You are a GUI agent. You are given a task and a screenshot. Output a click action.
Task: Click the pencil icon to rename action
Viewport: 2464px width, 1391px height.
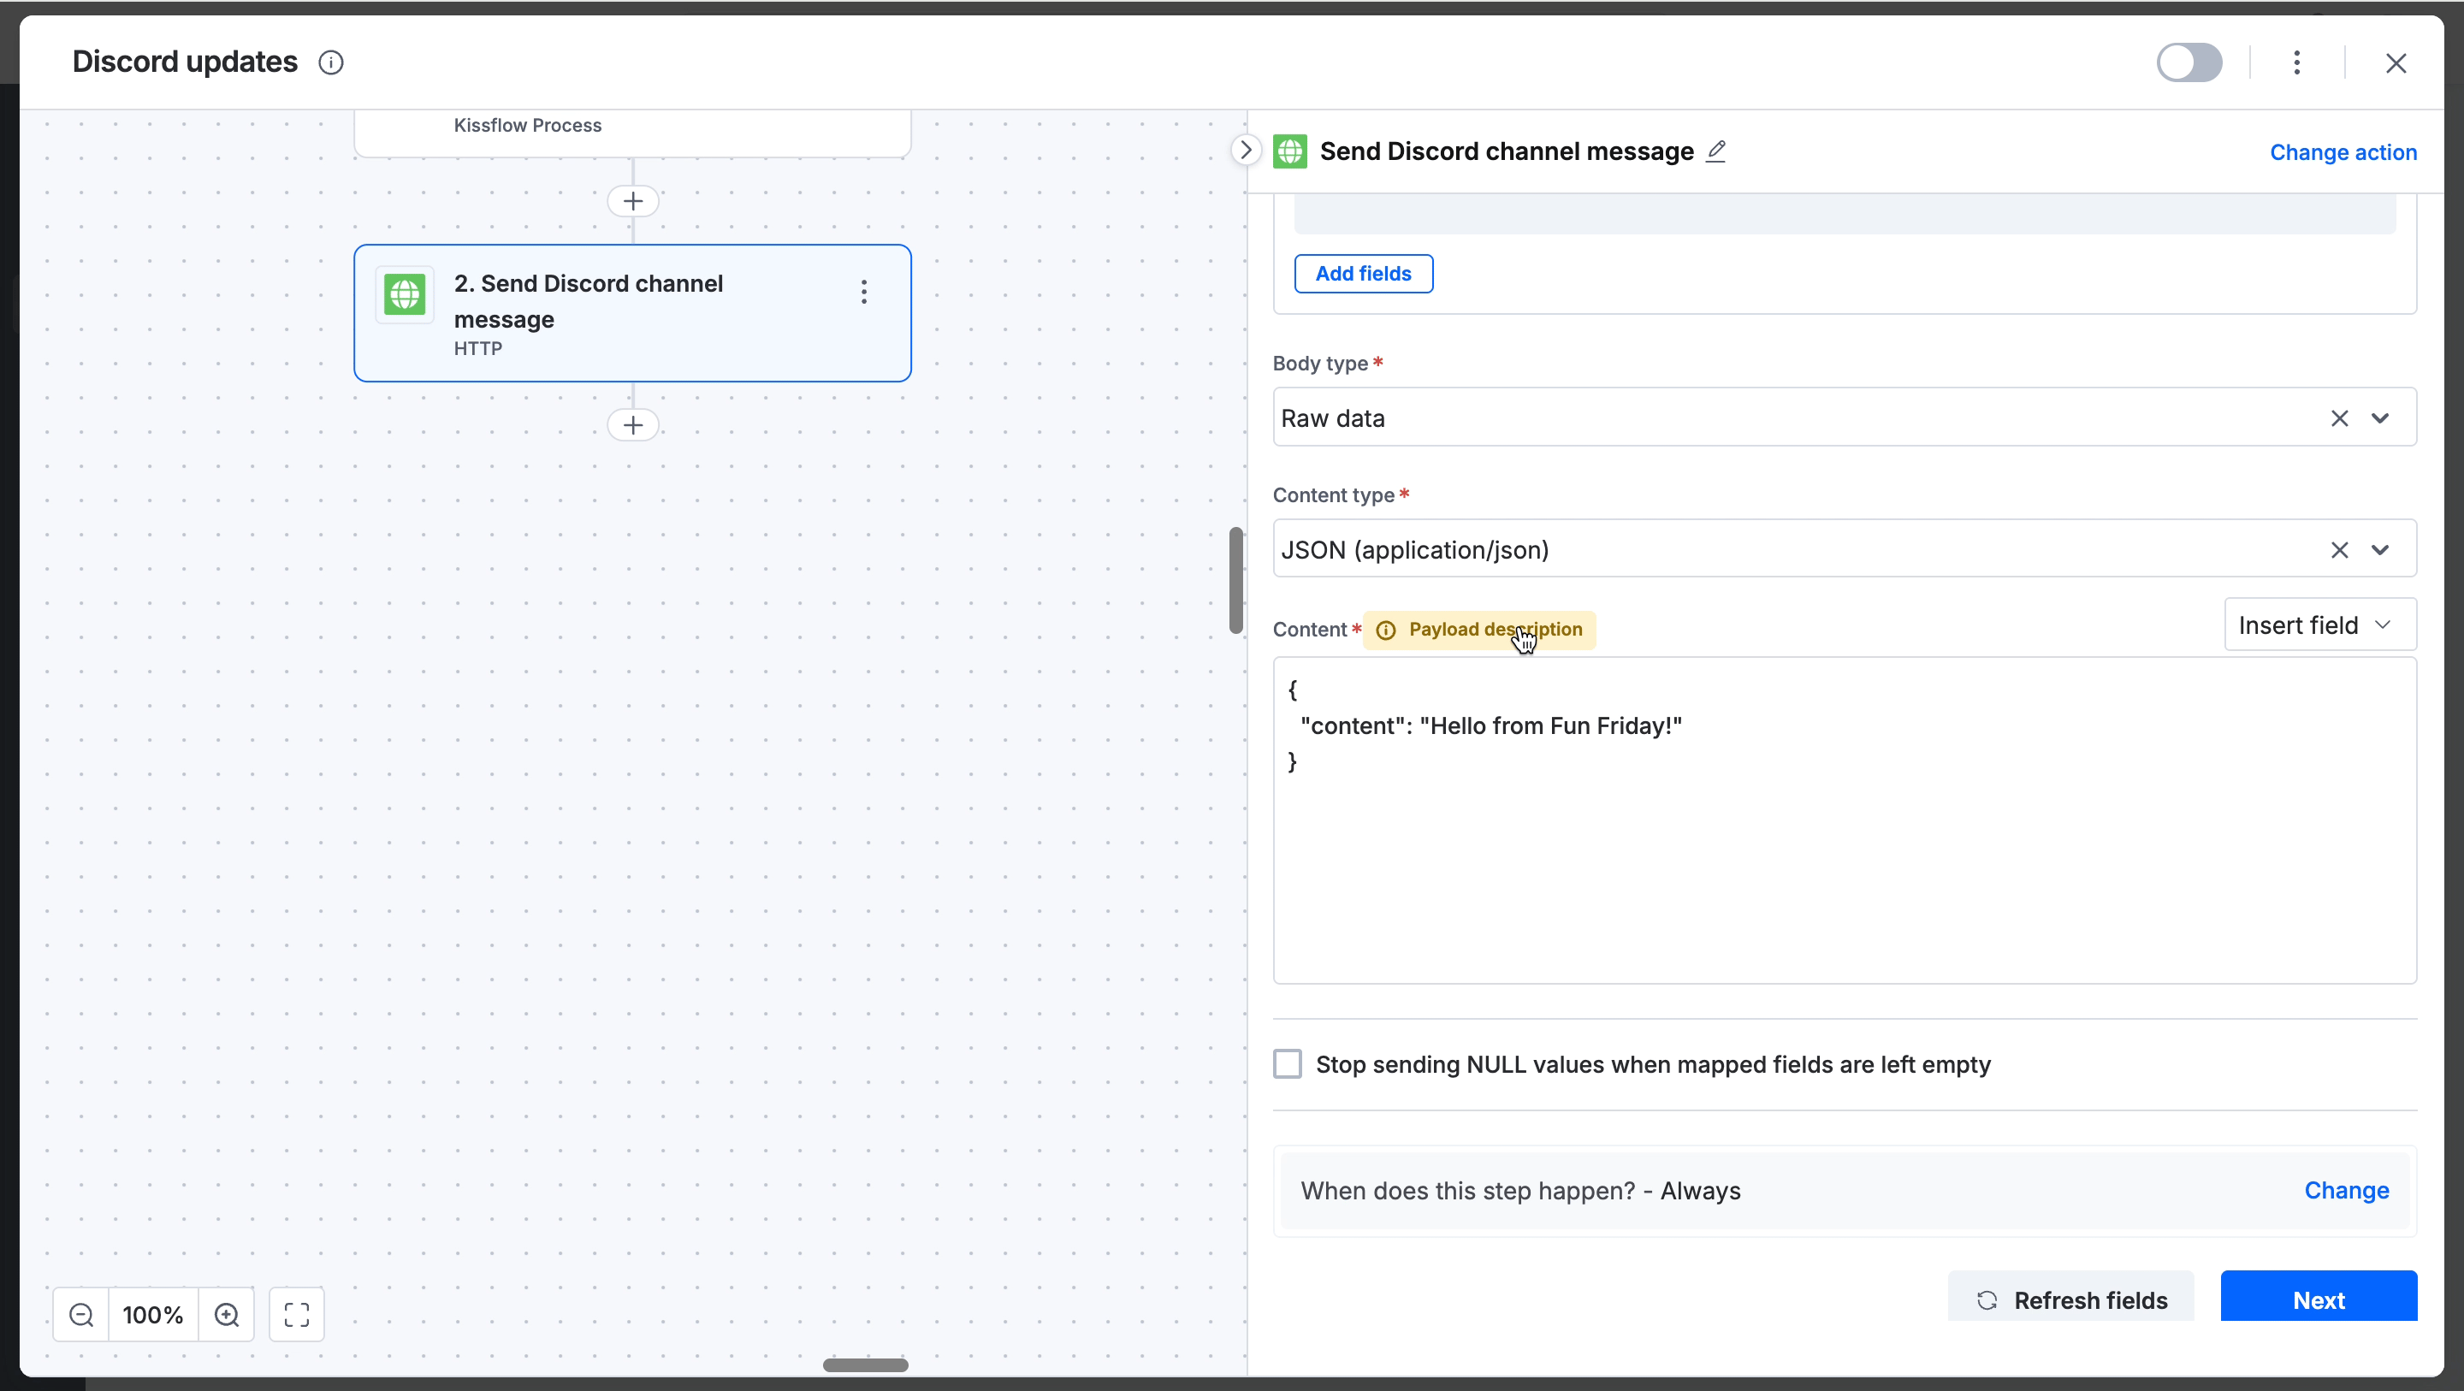pos(1716,151)
